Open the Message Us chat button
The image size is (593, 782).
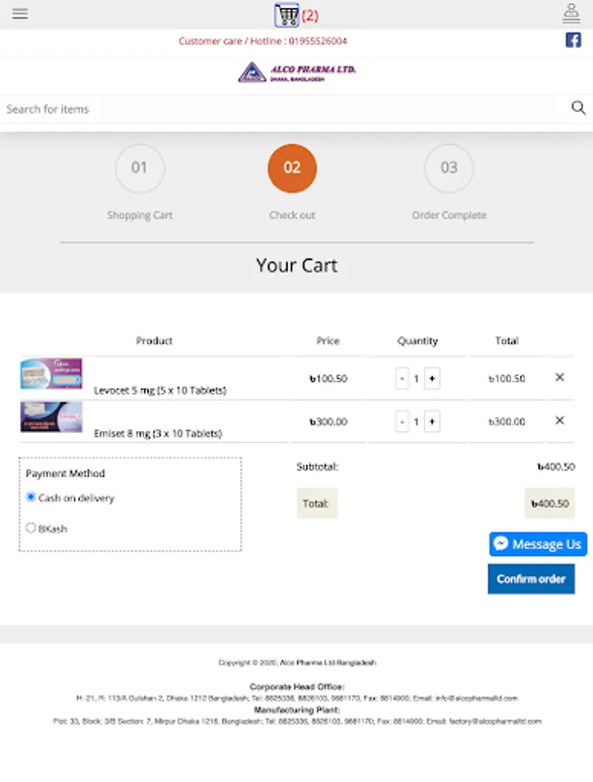coord(538,544)
